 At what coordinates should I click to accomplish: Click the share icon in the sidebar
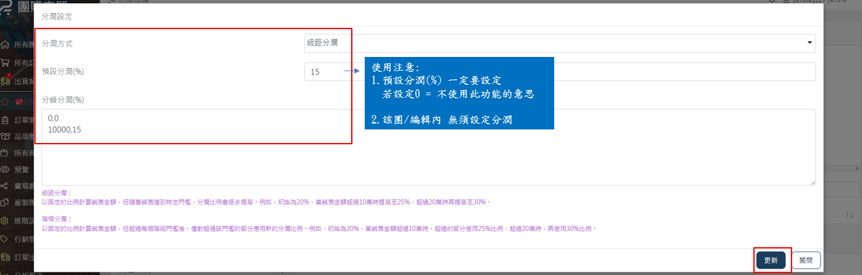click(x=5, y=186)
